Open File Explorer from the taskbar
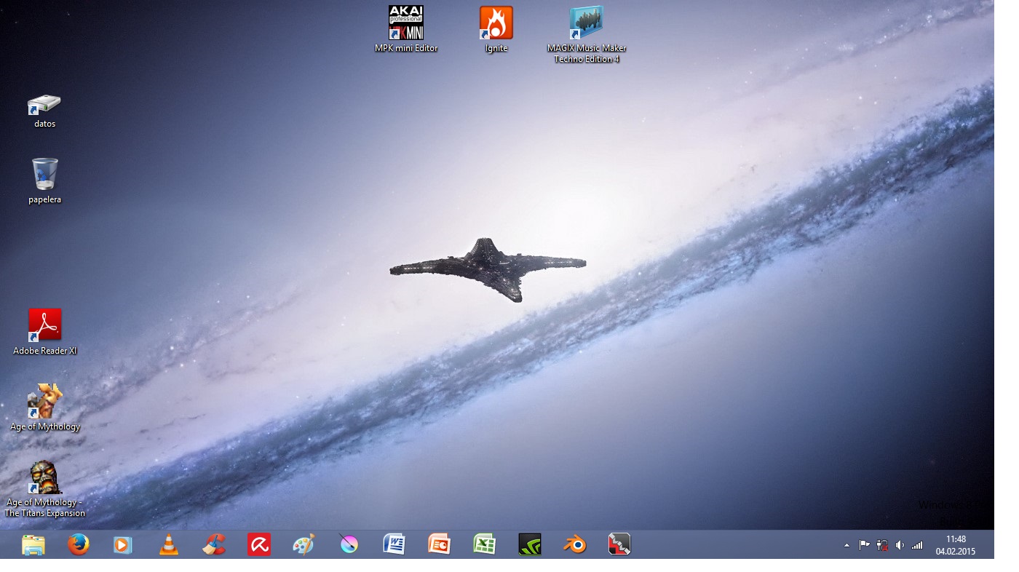The width and height of the screenshot is (1019, 572). coord(33,544)
